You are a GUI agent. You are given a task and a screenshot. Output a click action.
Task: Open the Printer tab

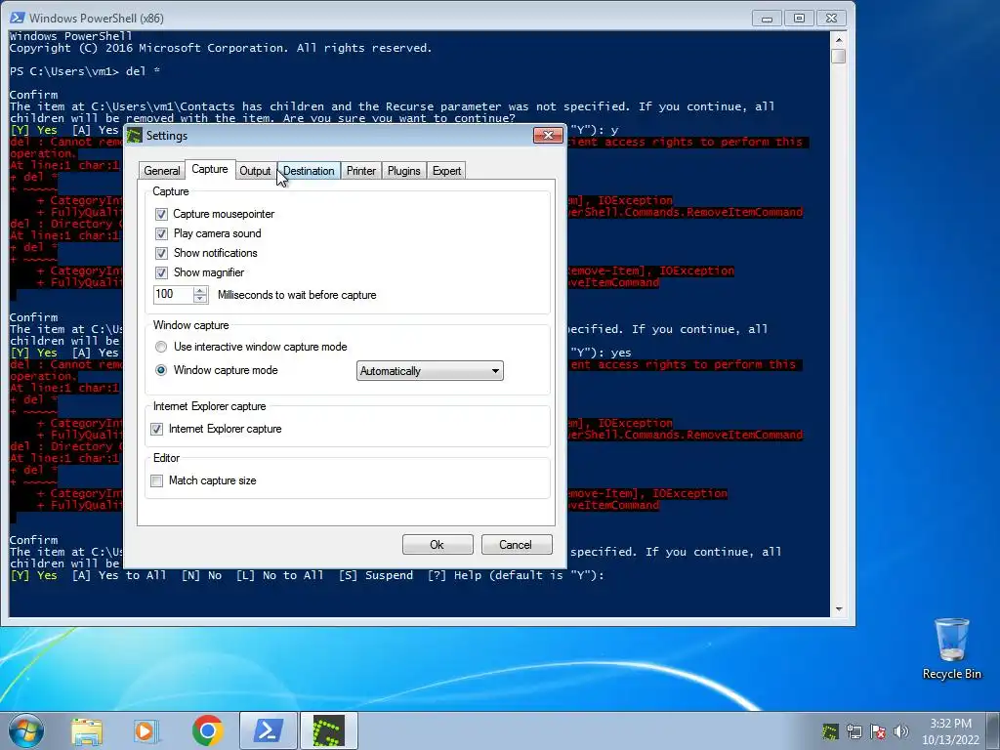pos(361,171)
